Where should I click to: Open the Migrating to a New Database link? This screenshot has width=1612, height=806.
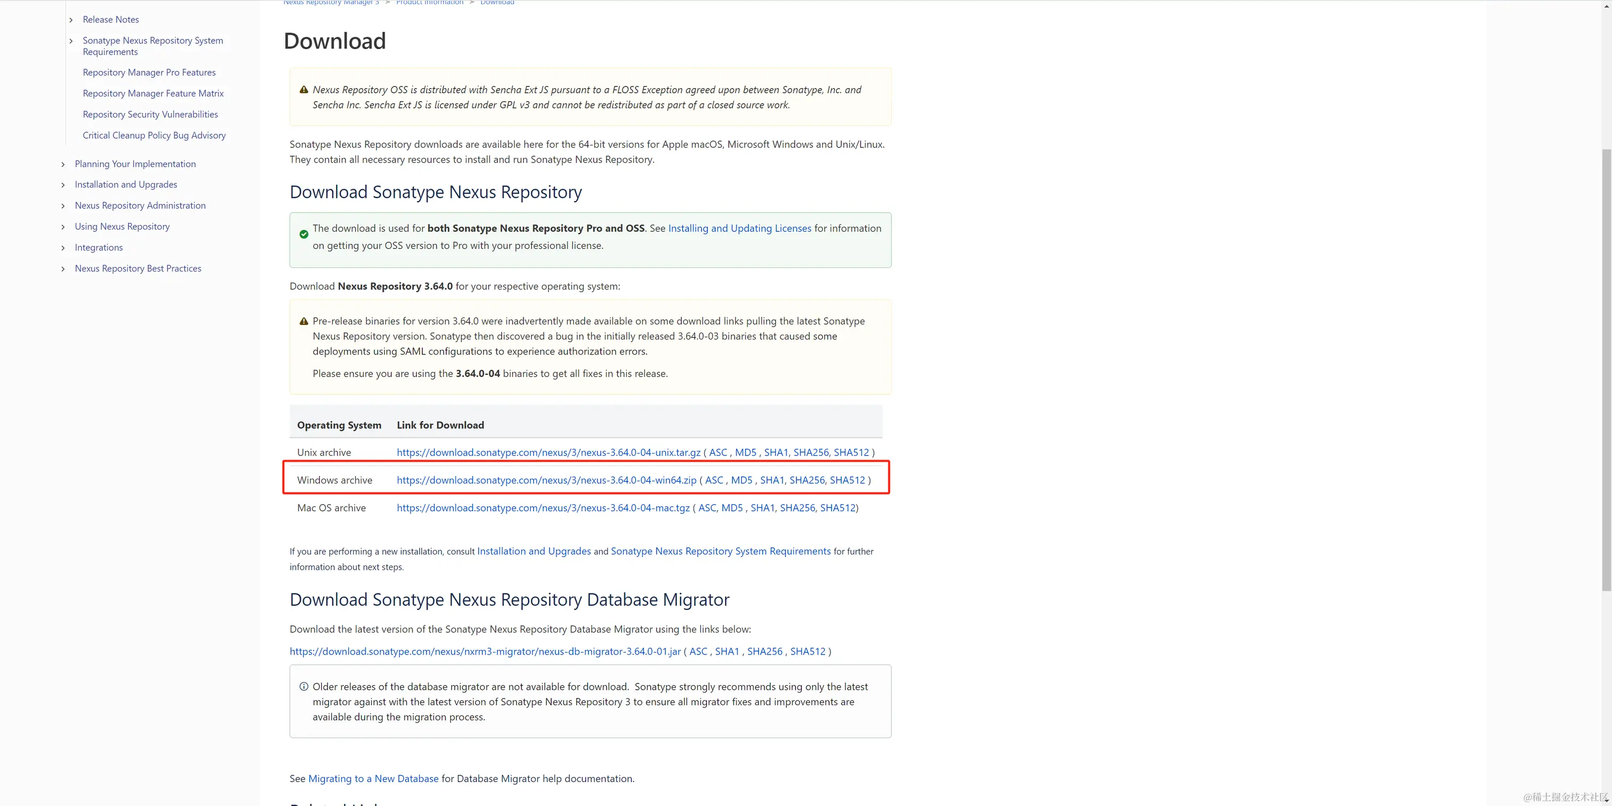click(373, 778)
